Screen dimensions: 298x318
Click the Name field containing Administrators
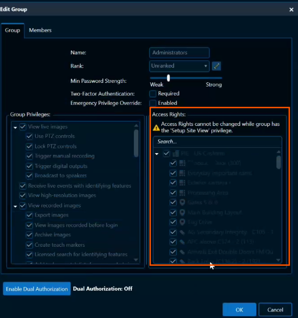[x=179, y=53]
